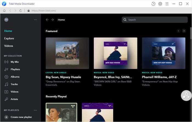
Task: Open the hamburger menu in title bar
Action: (167, 4)
